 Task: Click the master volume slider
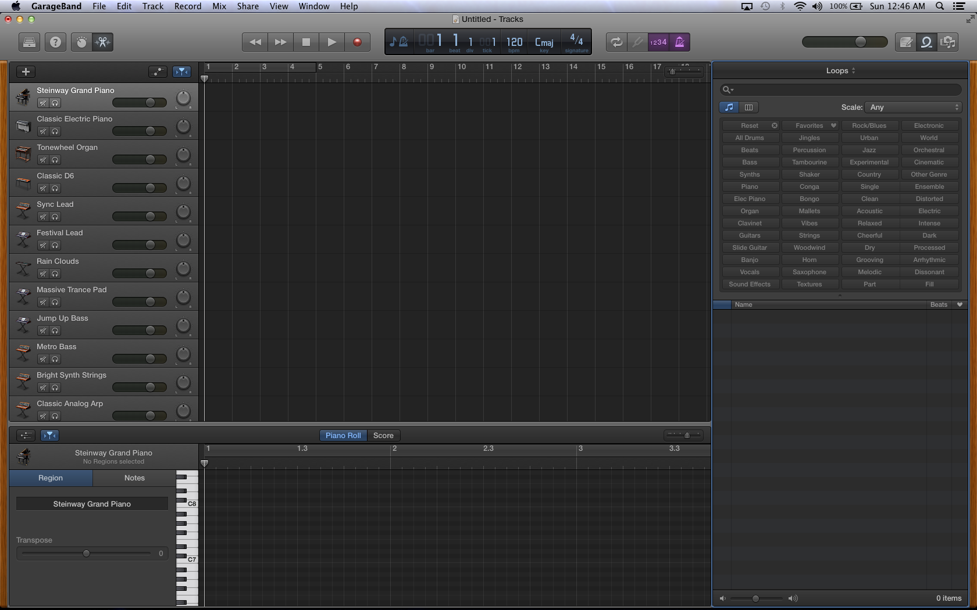(x=844, y=42)
